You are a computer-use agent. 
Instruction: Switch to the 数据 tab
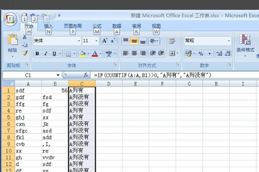click(117, 26)
